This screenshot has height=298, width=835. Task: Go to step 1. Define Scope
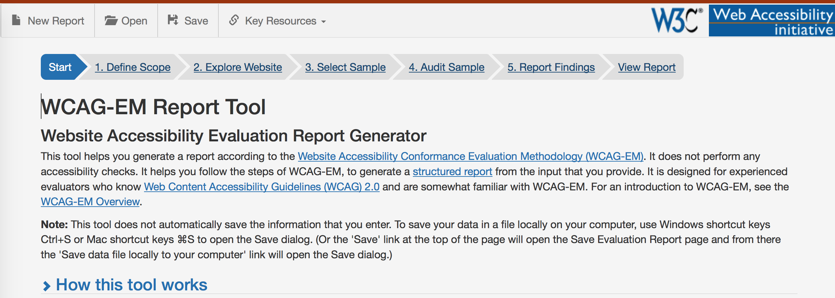coord(132,67)
